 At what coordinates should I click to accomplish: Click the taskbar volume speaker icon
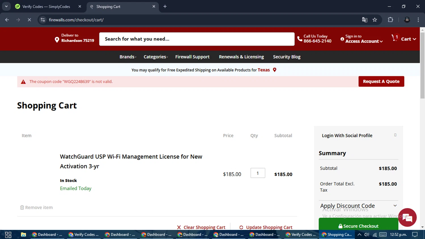click(367, 235)
